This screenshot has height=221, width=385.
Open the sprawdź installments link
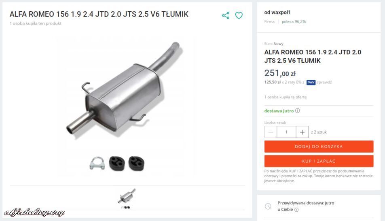(324, 82)
